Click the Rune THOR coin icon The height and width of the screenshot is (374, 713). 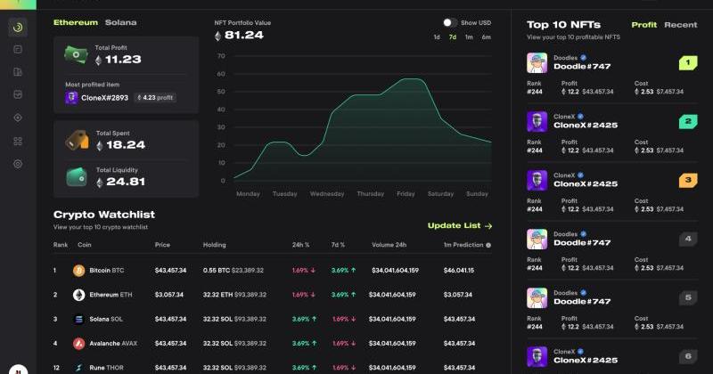[x=78, y=367]
